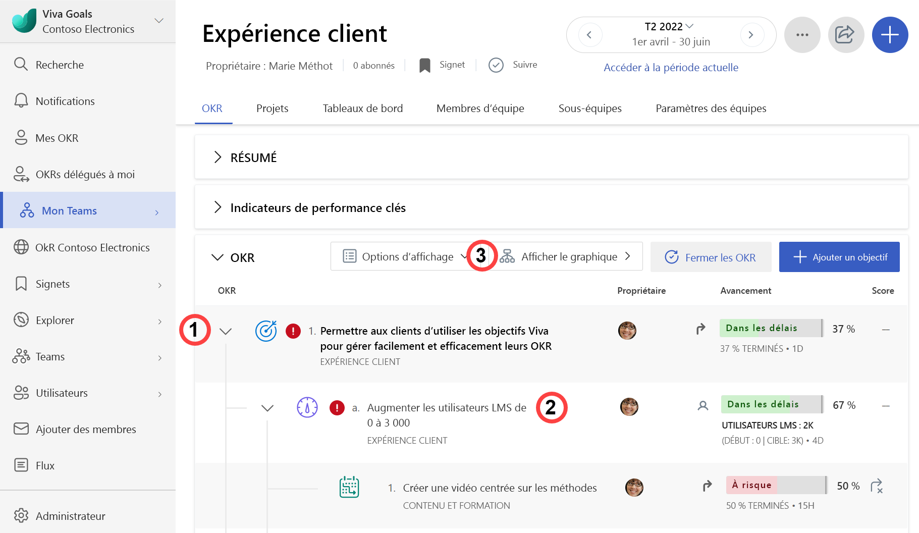
Task: Switch to Sous-équipes tab
Action: [x=590, y=109]
